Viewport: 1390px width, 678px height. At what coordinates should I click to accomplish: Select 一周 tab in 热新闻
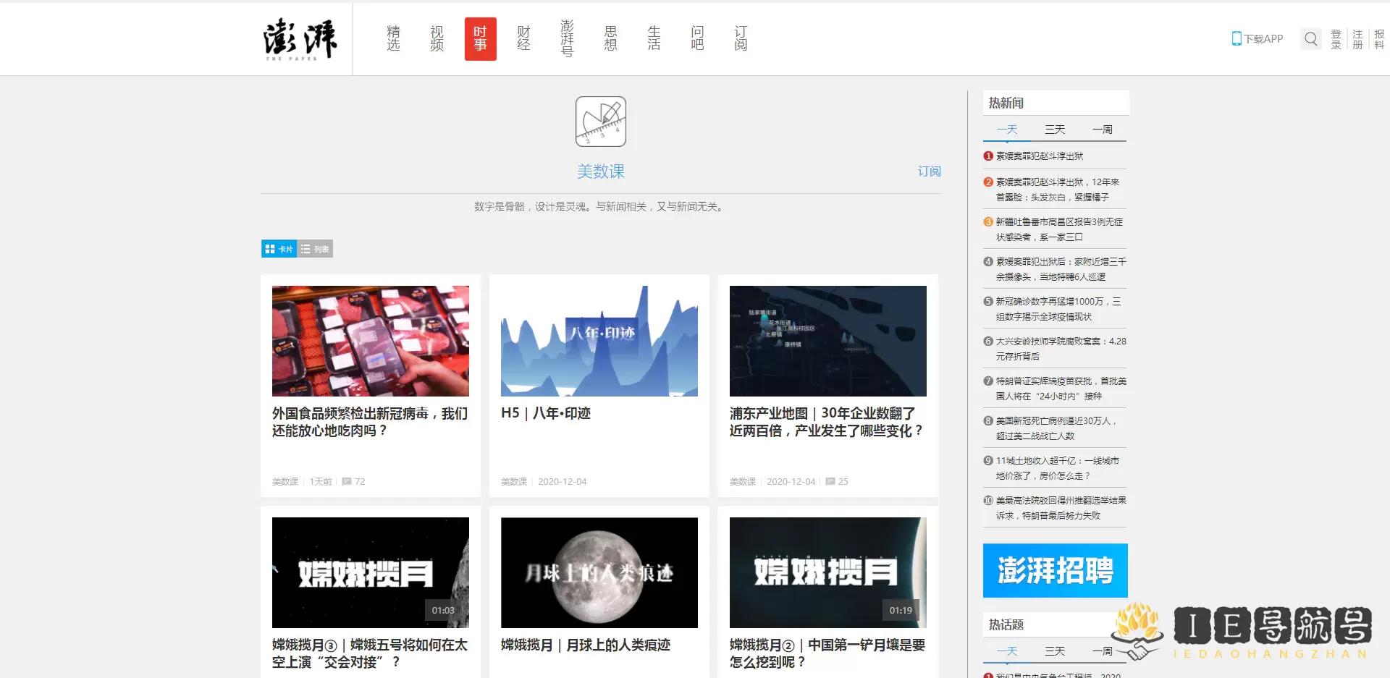tap(1102, 130)
